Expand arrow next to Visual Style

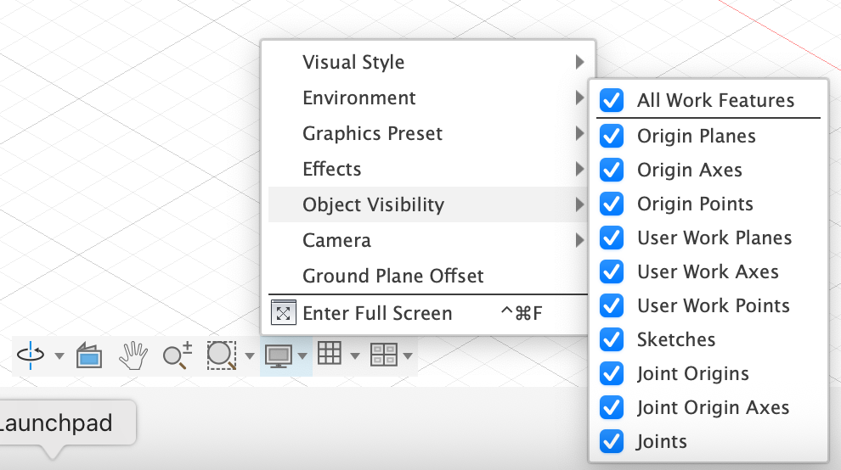click(x=579, y=62)
